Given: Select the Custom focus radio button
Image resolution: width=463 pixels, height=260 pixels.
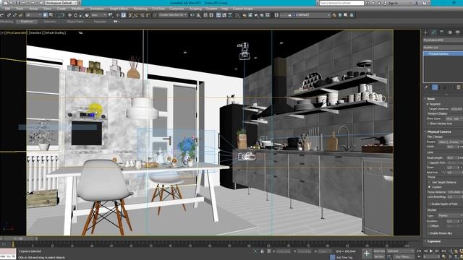Looking at the screenshot, I should click(x=429, y=187).
